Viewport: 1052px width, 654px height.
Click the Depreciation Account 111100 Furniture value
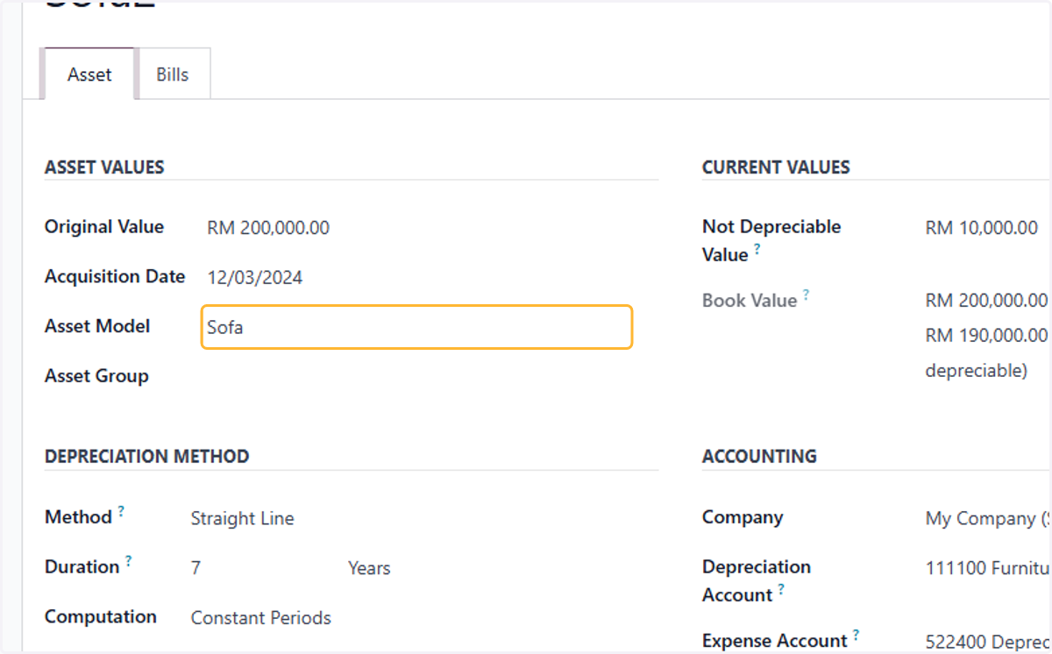(988, 568)
